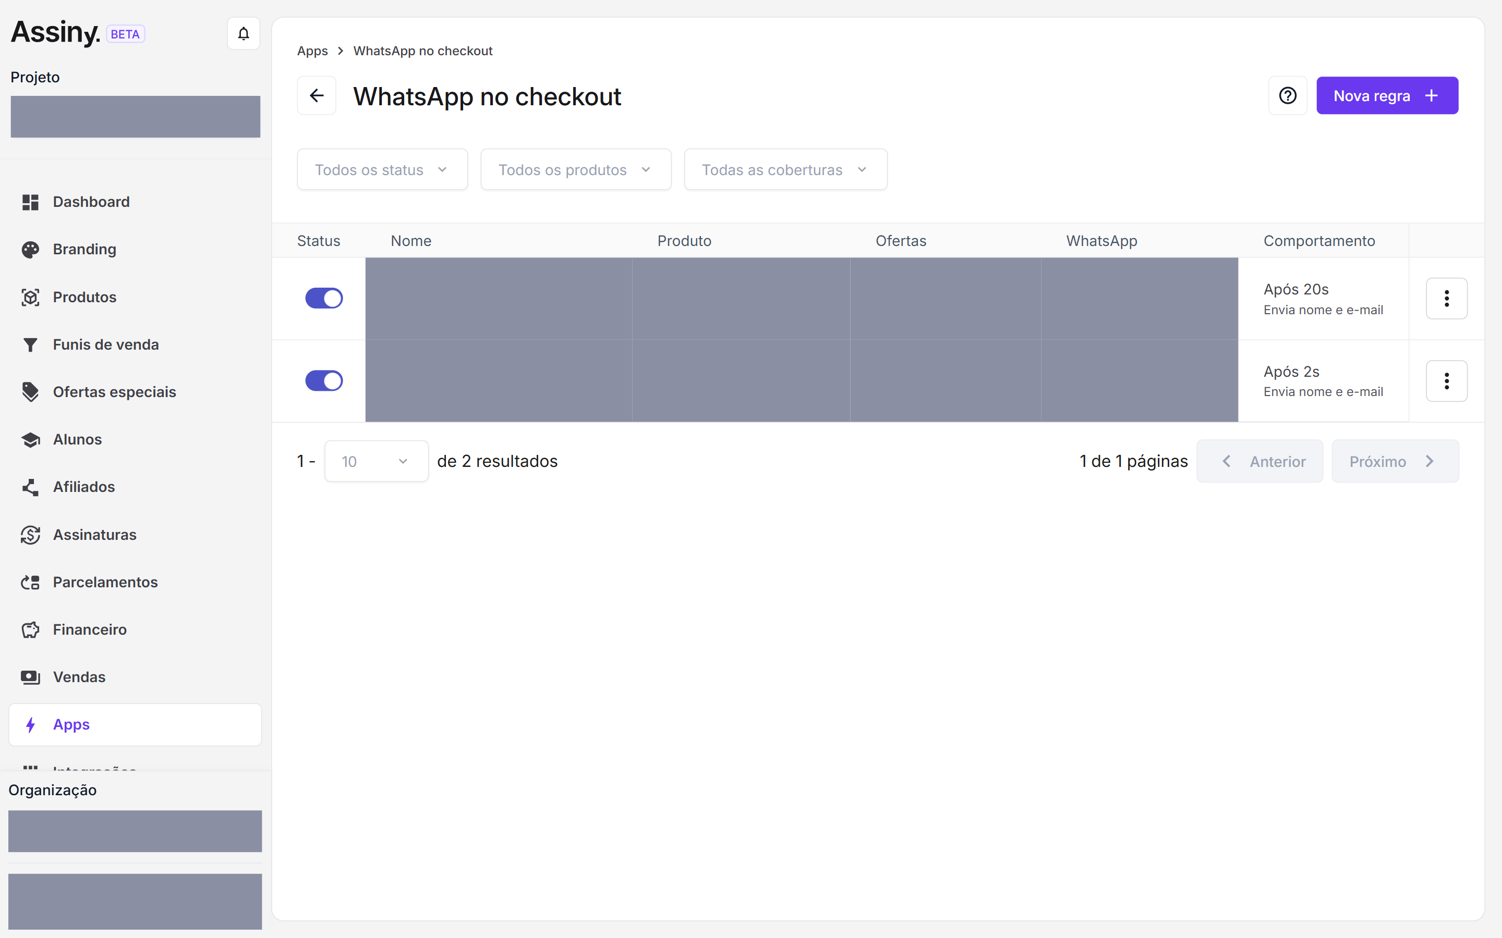Image resolution: width=1502 pixels, height=938 pixels.
Task: Click the Próximo pagination button
Action: coord(1395,462)
